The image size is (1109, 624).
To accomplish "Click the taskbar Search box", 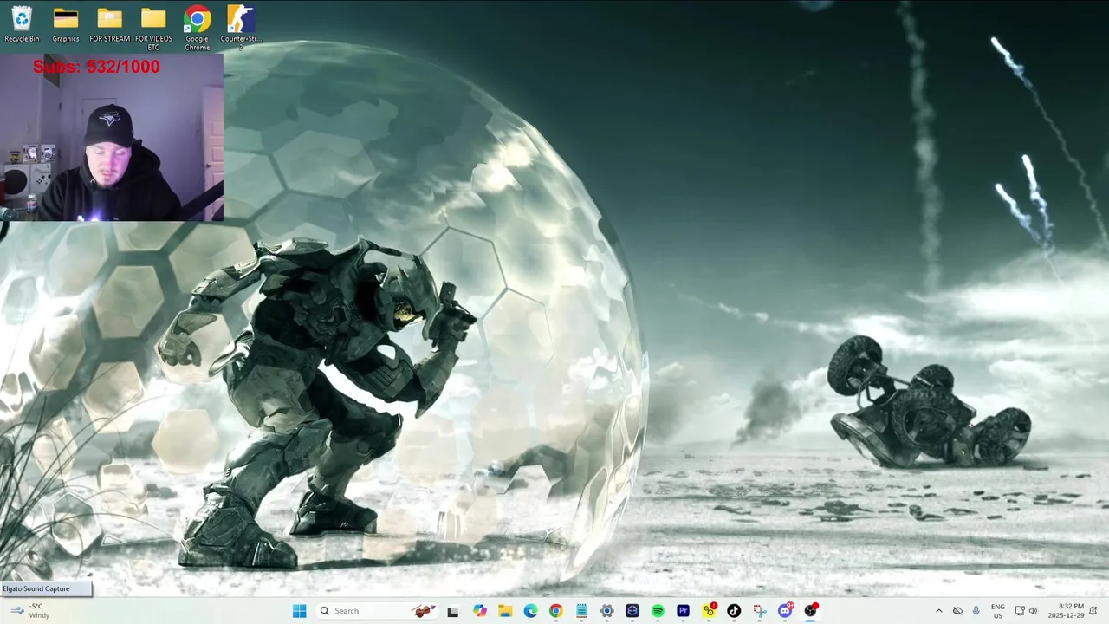I will point(377,611).
